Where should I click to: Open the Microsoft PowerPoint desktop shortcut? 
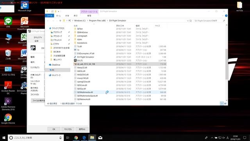pyautogui.click(x=24, y=23)
